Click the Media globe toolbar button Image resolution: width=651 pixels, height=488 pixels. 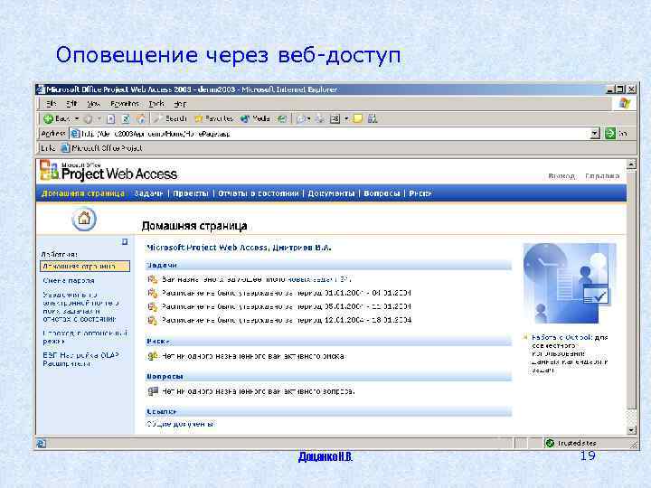pyautogui.click(x=255, y=119)
